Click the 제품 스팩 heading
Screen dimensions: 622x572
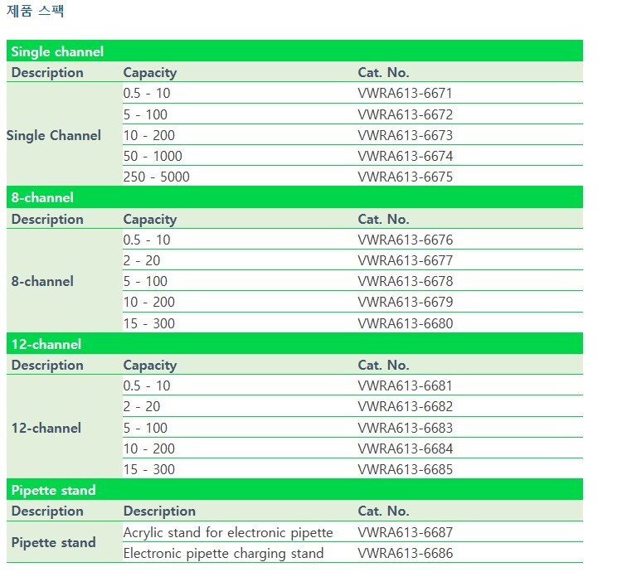point(36,10)
